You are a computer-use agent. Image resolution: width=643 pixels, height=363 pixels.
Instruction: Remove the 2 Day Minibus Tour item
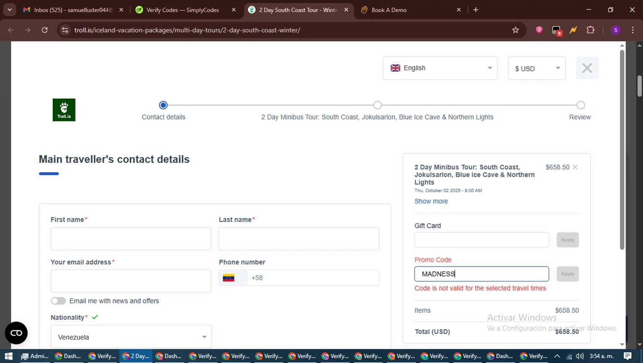coord(575,167)
